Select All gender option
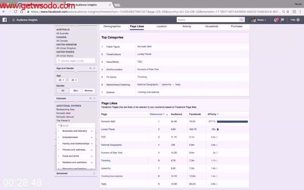 click(x=63, y=91)
